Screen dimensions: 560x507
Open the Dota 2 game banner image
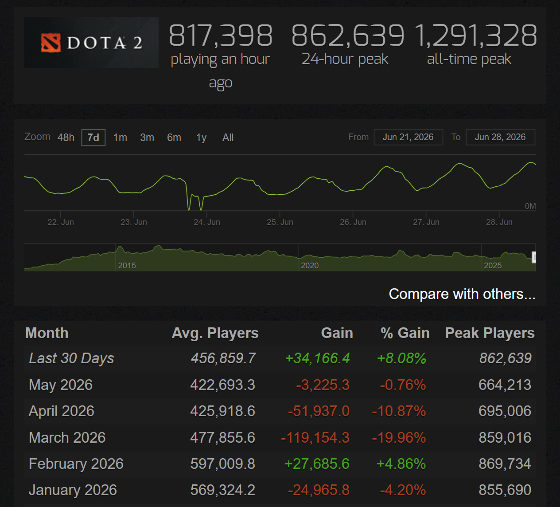(x=91, y=43)
